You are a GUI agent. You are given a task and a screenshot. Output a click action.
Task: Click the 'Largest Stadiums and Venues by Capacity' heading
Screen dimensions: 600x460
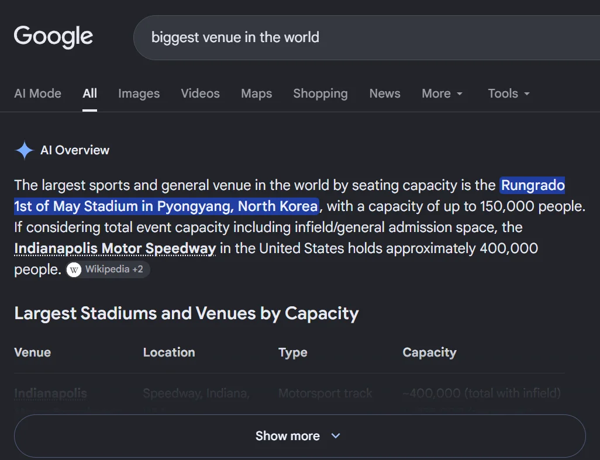click(x=187, y=313)
